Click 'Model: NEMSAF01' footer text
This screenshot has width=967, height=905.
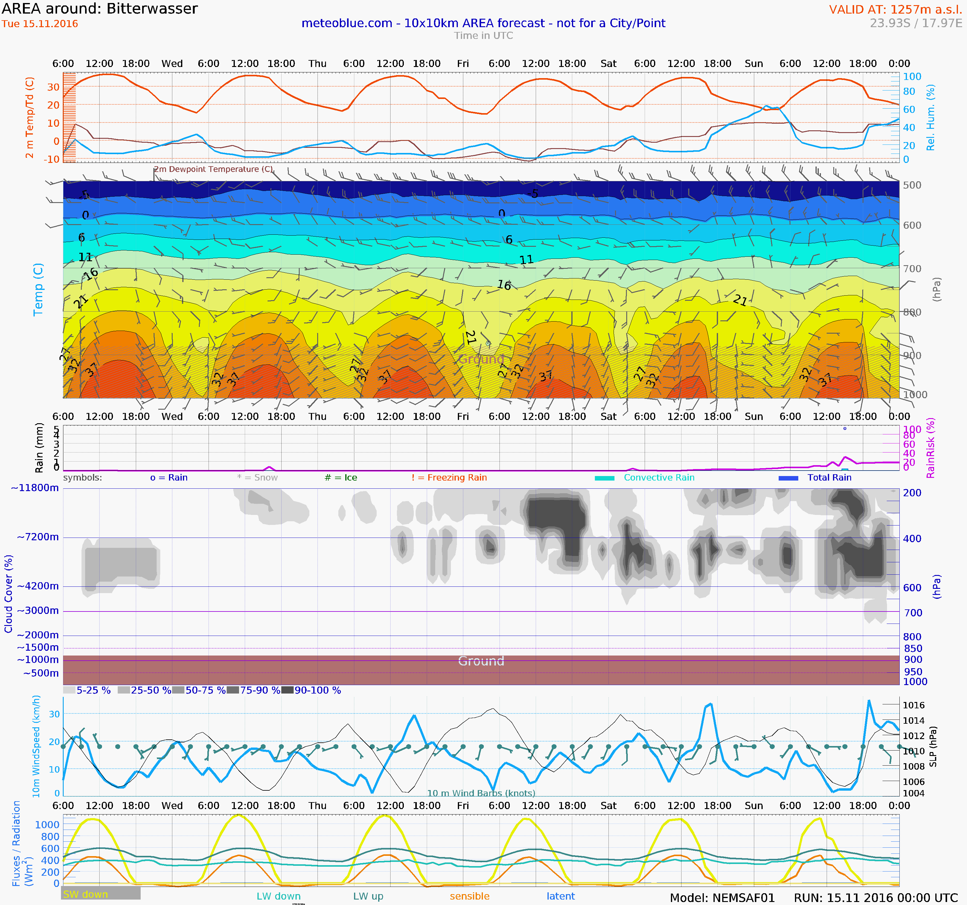coord(722,898)
